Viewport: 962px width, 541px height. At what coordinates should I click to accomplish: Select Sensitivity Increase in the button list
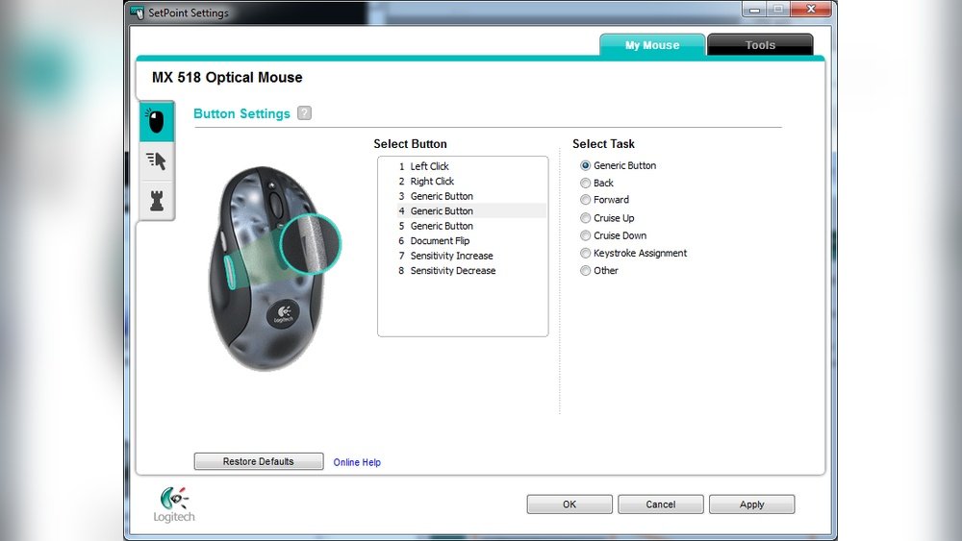(451, 256)
